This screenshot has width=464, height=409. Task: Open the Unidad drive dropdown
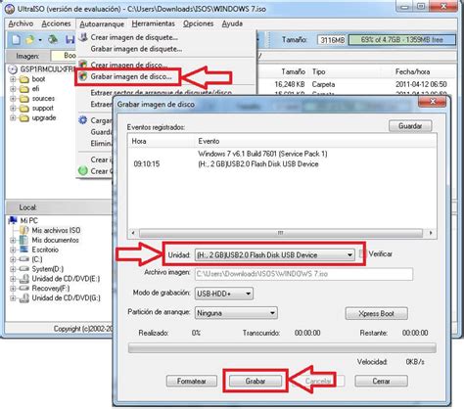(x=274, y=254)
